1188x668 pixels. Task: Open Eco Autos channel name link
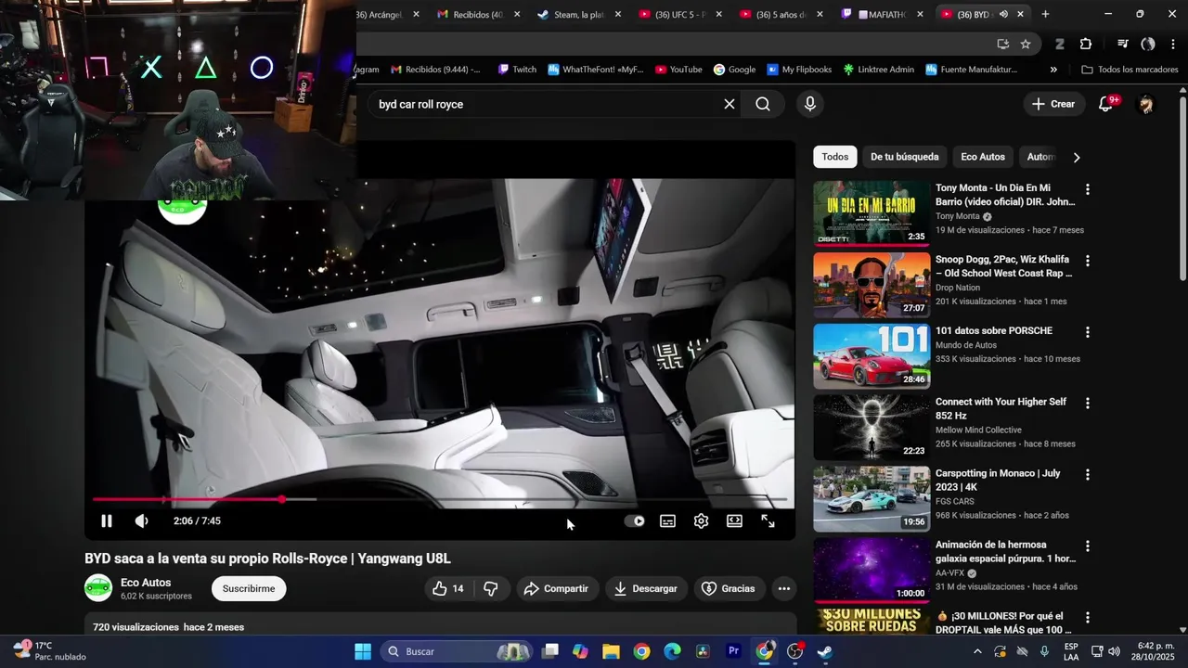pyautogui.click(x=146, y=583)
